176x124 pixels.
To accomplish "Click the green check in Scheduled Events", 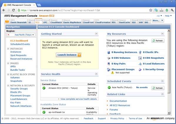I will click(109, 88).
